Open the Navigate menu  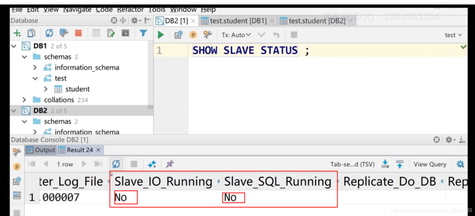tap(77, 10)
